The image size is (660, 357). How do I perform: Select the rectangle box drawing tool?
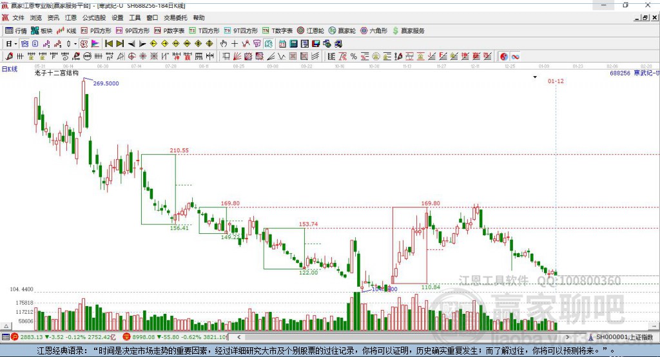[x=226, y=57]
